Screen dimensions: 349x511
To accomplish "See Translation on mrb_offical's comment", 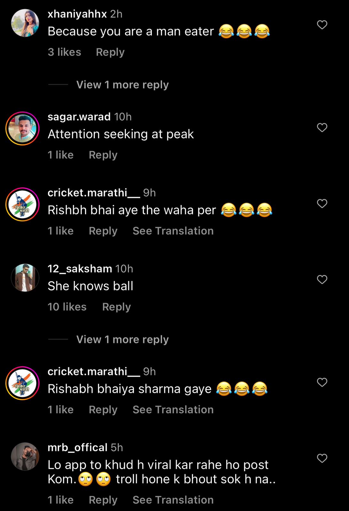I will [173, 500].
